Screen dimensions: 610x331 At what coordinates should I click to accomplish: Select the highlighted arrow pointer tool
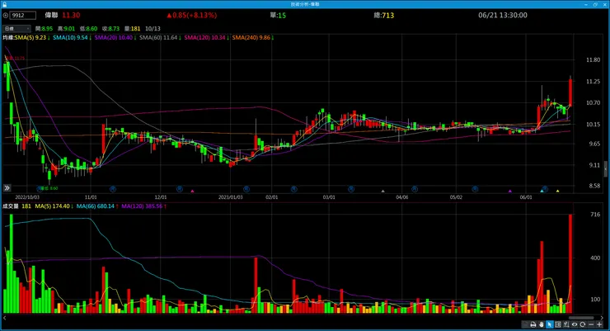point(550,324)
